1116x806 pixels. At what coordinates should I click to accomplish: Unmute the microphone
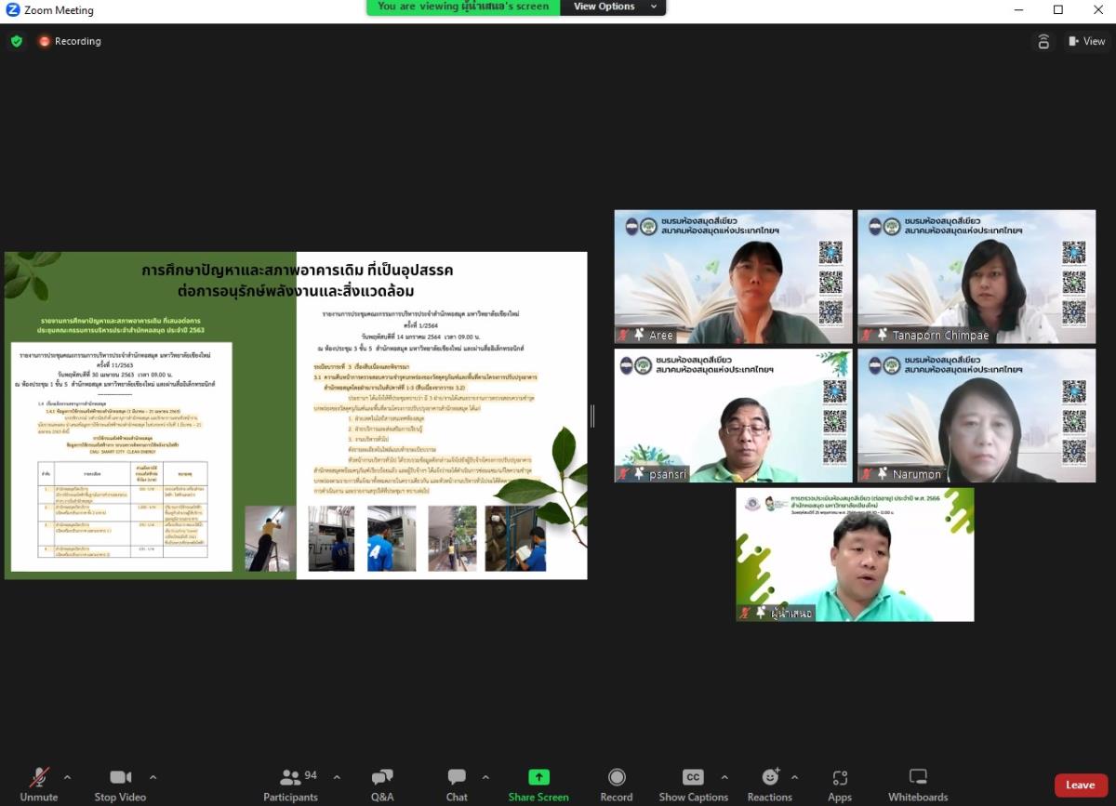click(x=39, y=784)
